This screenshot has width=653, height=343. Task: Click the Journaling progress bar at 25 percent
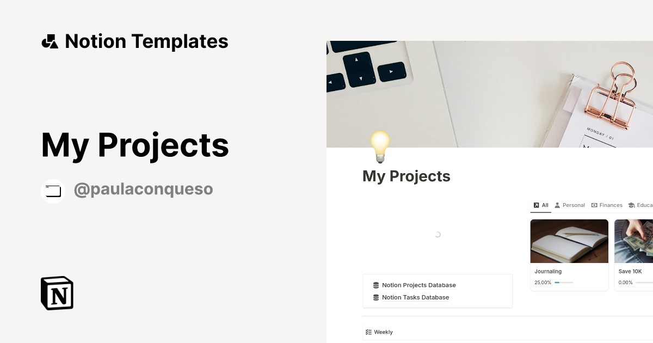(x=564, y=283)
